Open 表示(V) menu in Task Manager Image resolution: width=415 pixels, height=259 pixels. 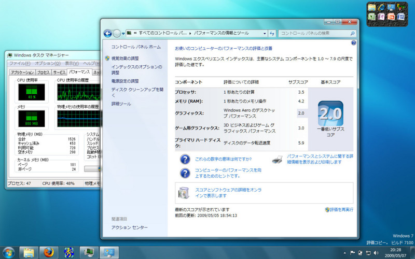click(x=72, y=63)
